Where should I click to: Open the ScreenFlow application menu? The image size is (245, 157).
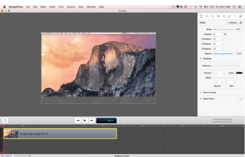click(16, 7)
